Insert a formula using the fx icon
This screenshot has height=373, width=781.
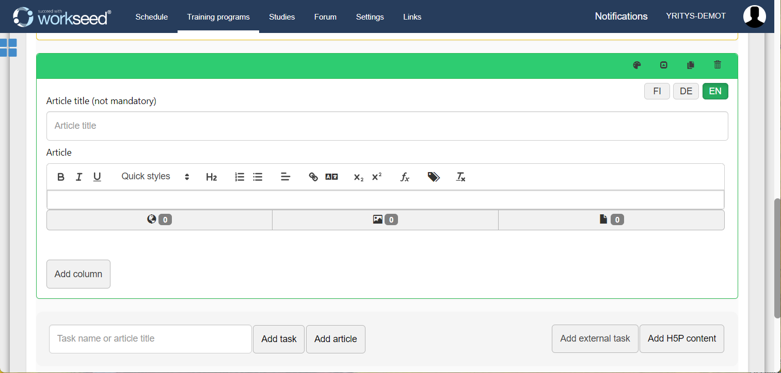point(405,177)
